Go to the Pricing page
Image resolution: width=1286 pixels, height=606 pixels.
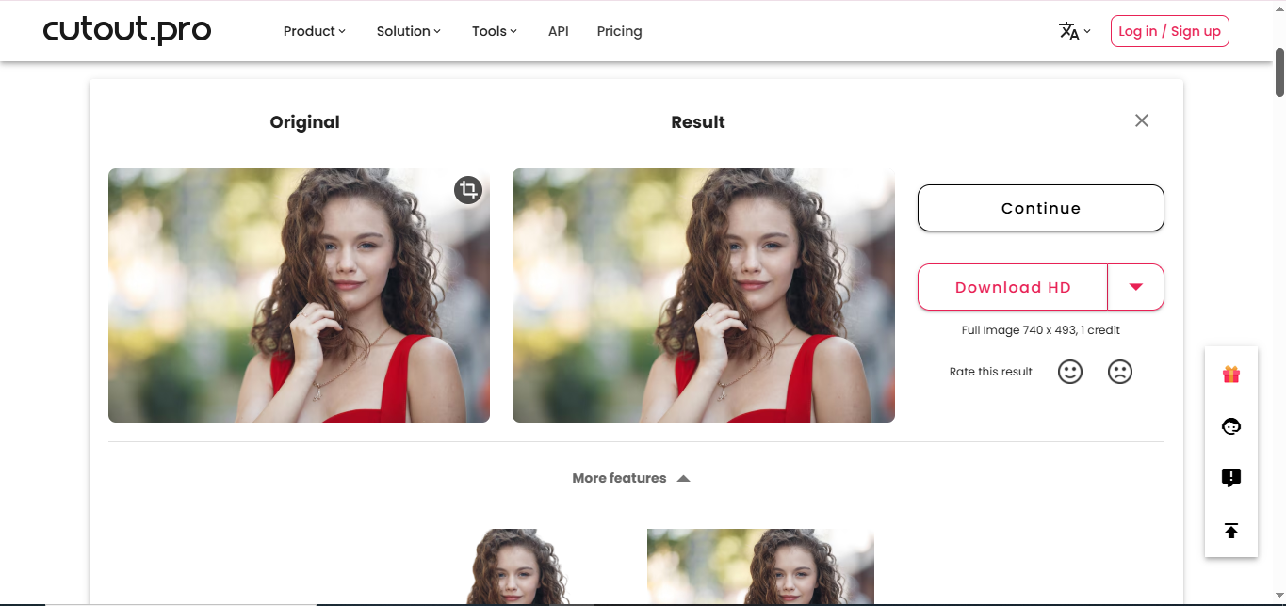click(619, 30)
